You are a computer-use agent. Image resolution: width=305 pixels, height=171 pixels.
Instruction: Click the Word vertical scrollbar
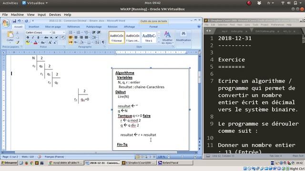pos(200,97)
